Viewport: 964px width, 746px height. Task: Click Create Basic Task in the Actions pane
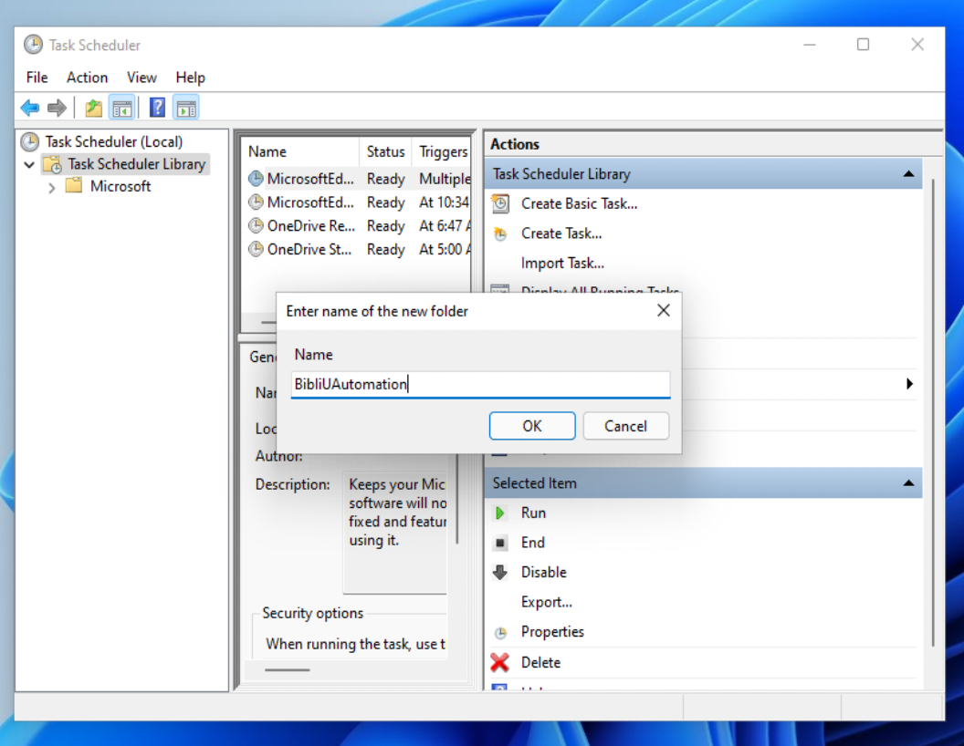pyautogui.click(x=579, y=203)
